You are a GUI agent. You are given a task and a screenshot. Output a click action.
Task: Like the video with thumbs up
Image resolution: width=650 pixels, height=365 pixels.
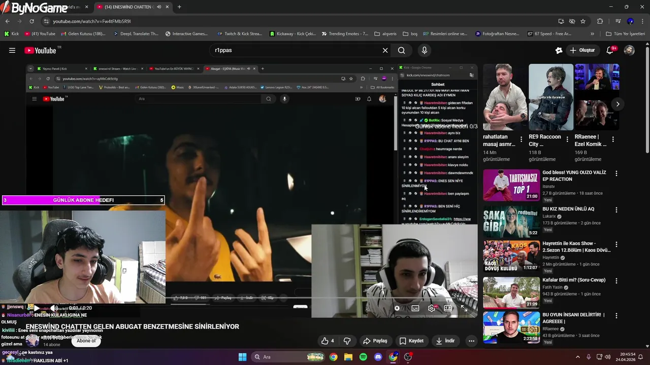[x=328, y=341]
